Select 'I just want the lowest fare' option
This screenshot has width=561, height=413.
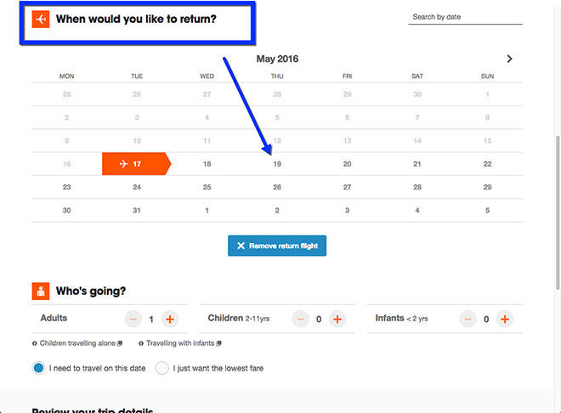point(162,368)
